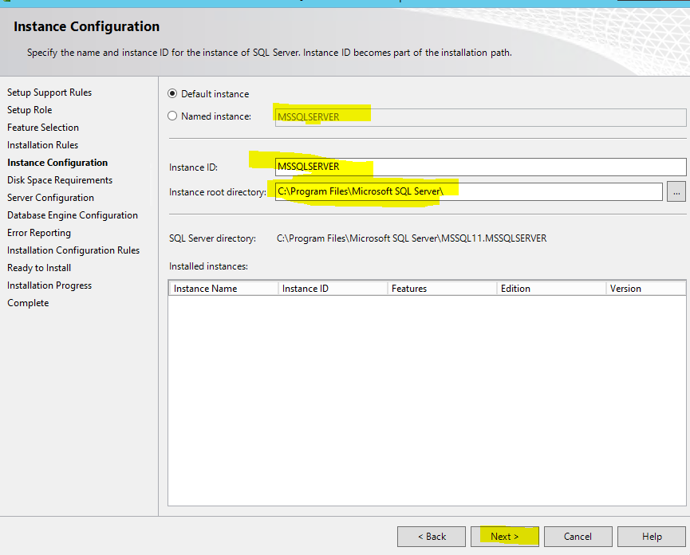
Task: Select Database Engine Configuration step
Action: 73,215
